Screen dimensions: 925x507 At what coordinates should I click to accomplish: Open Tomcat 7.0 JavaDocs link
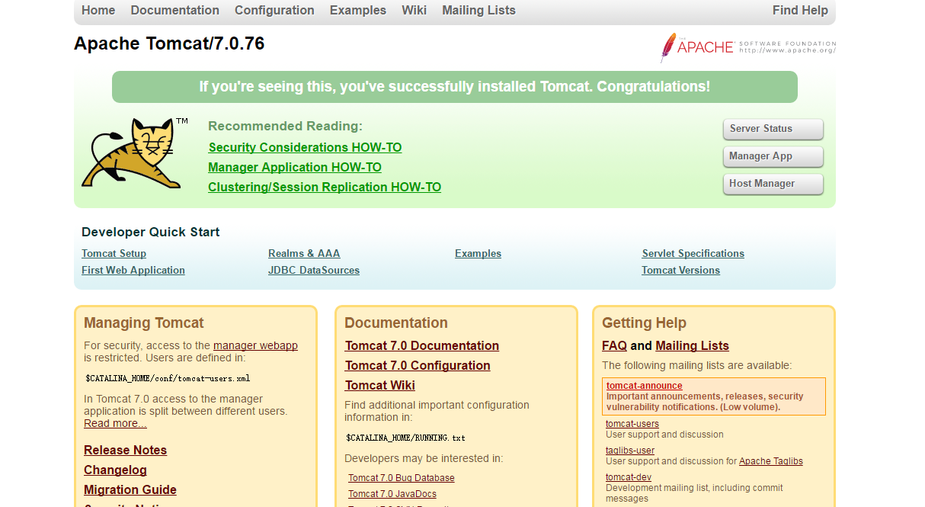pos(392,494)
